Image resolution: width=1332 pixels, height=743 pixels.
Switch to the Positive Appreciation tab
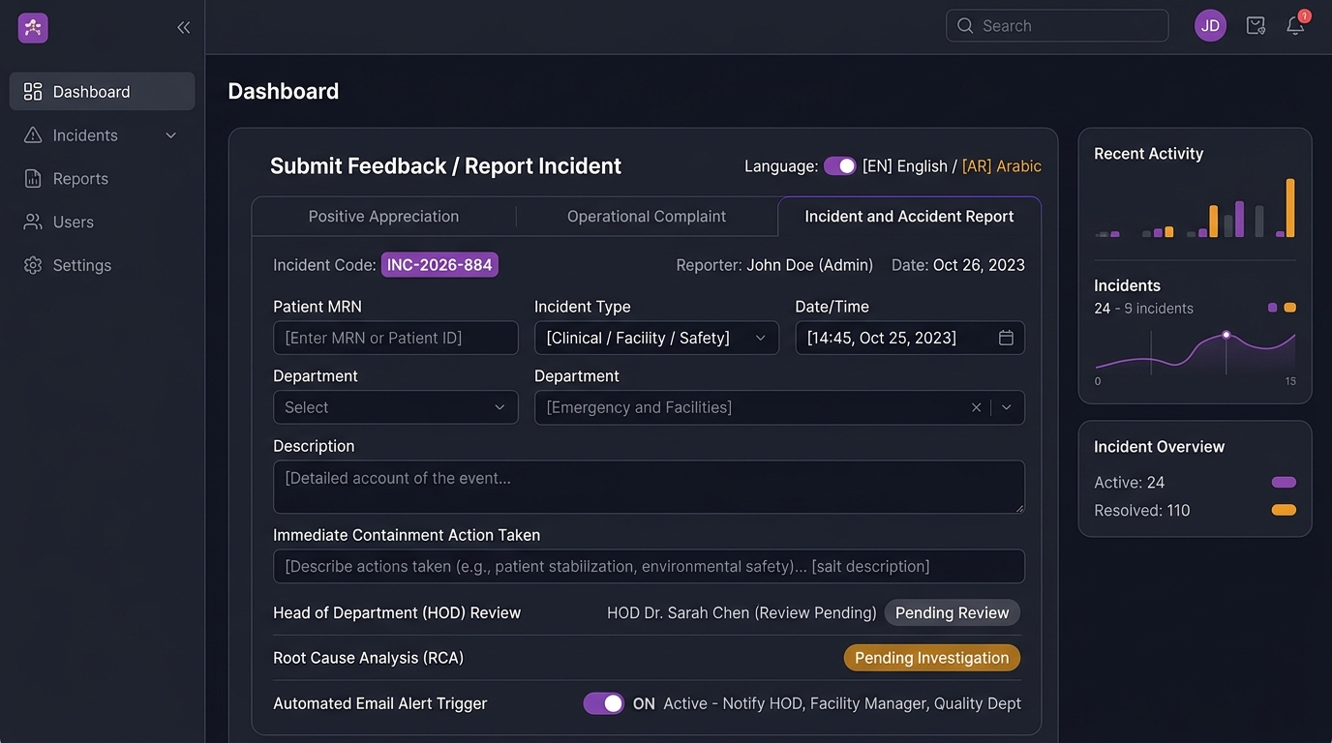(x=383, y=217)
